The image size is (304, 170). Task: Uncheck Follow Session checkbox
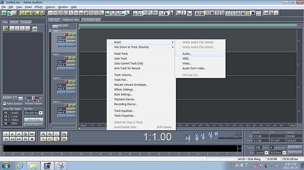[x=4, y=104]
